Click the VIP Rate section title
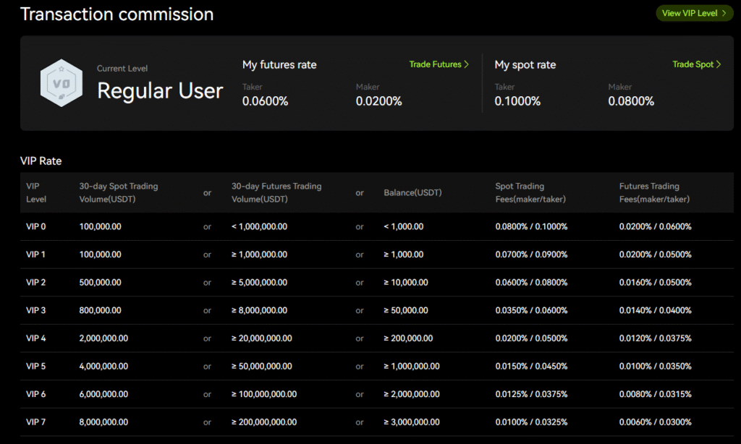This screenshot has height=444, width=741. pyautogui.click(x=40, y=161)
